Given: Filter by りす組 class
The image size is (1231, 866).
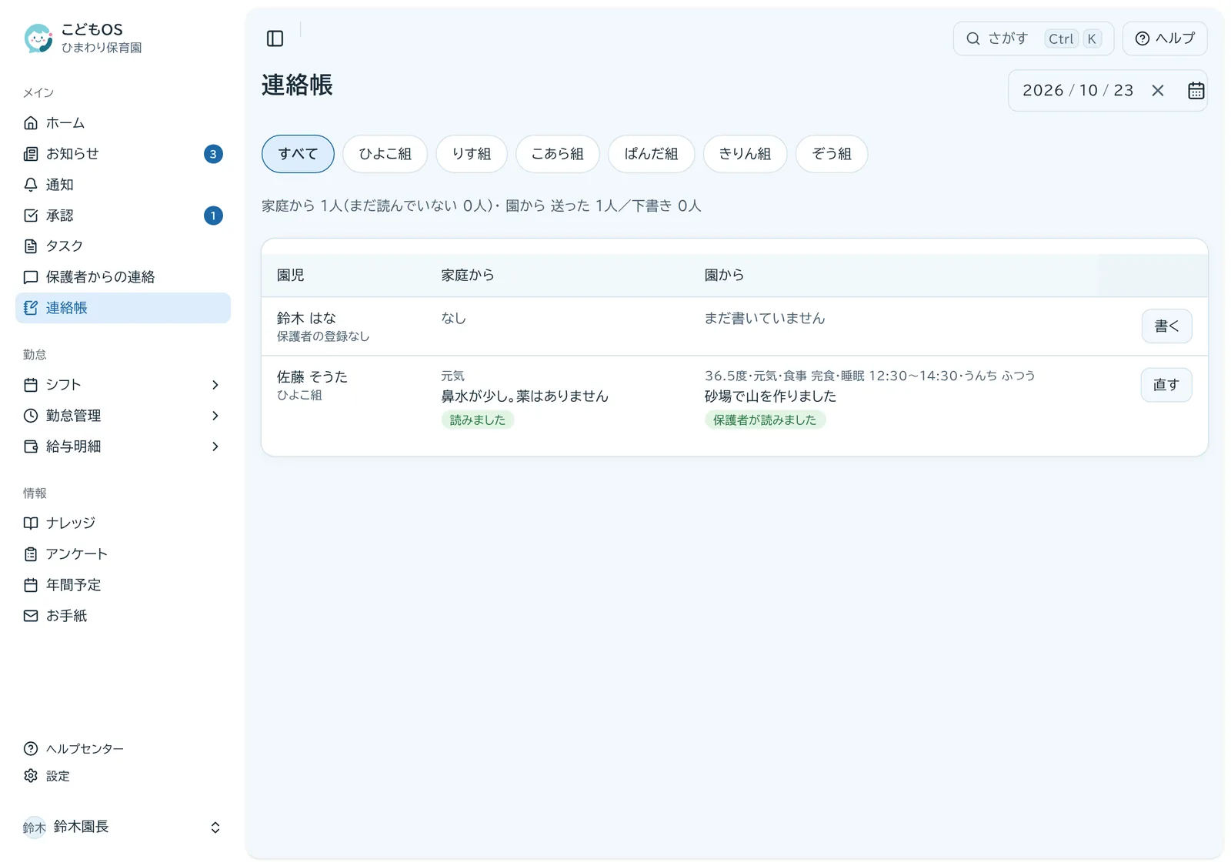Looking at the screenshot, I should pos(472,154).
